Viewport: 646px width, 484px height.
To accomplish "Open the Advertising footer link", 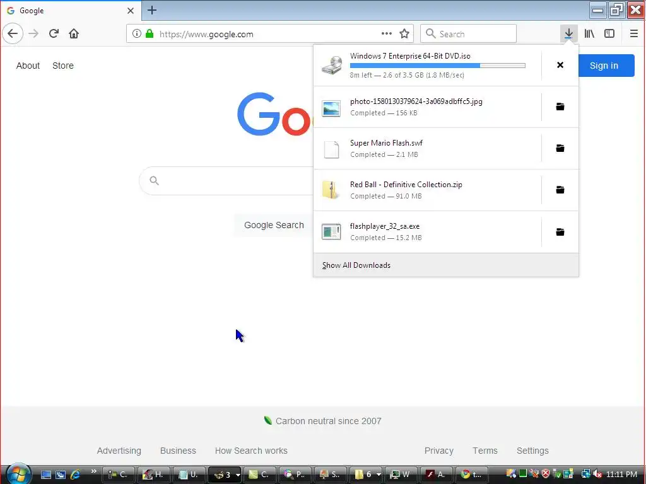I will pos(119,451).
